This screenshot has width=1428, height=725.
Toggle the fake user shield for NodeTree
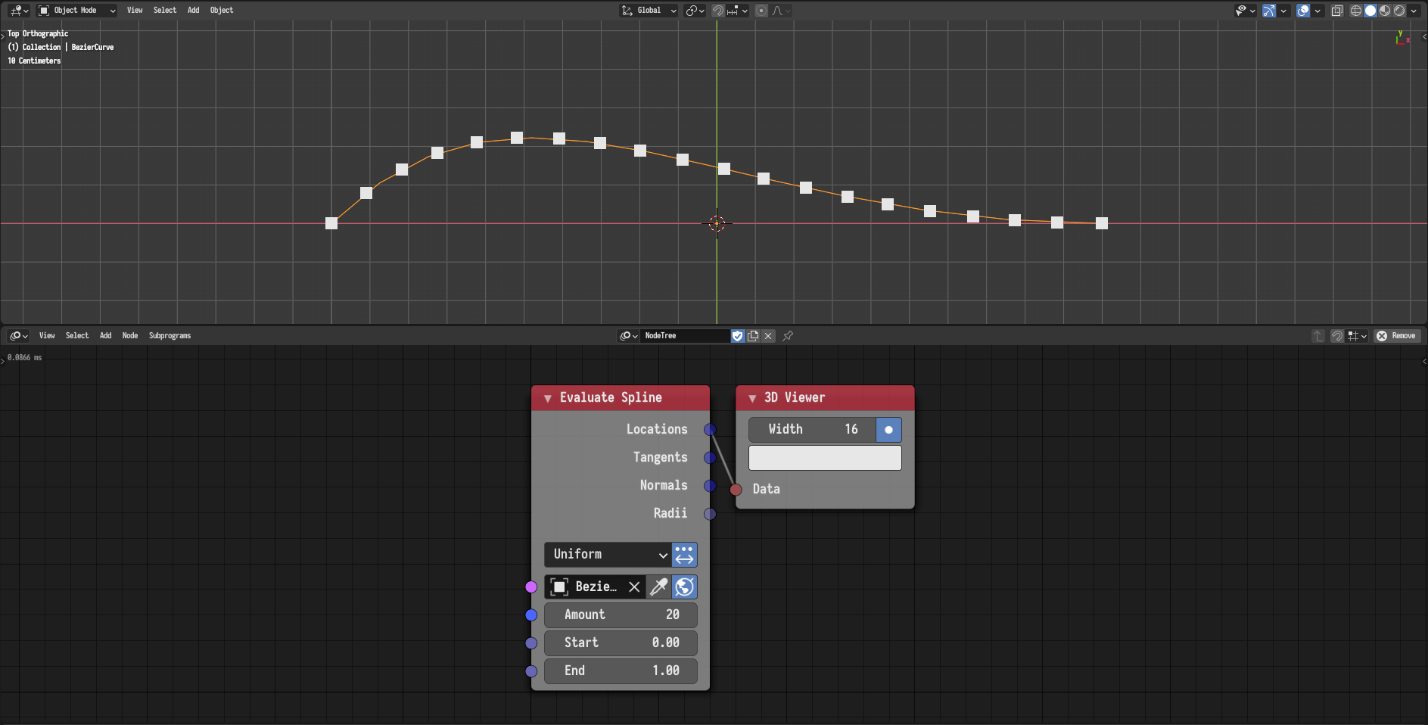pos(736,336)
